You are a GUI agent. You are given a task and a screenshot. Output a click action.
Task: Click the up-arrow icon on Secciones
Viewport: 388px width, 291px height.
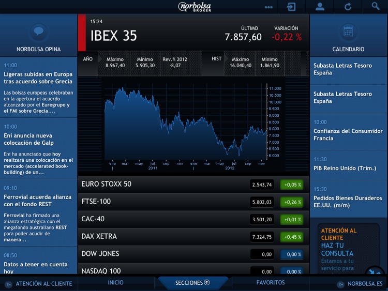(x=207, y=282)
